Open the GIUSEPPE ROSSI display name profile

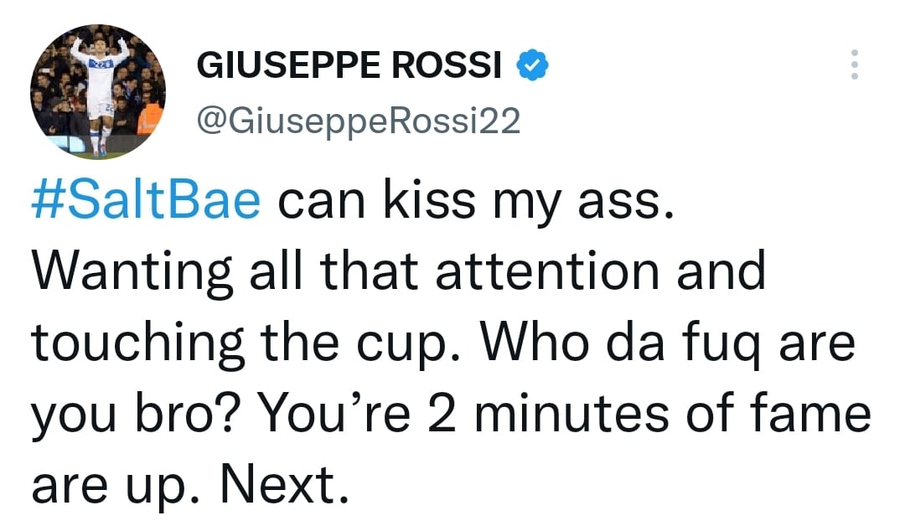[349, 64]
